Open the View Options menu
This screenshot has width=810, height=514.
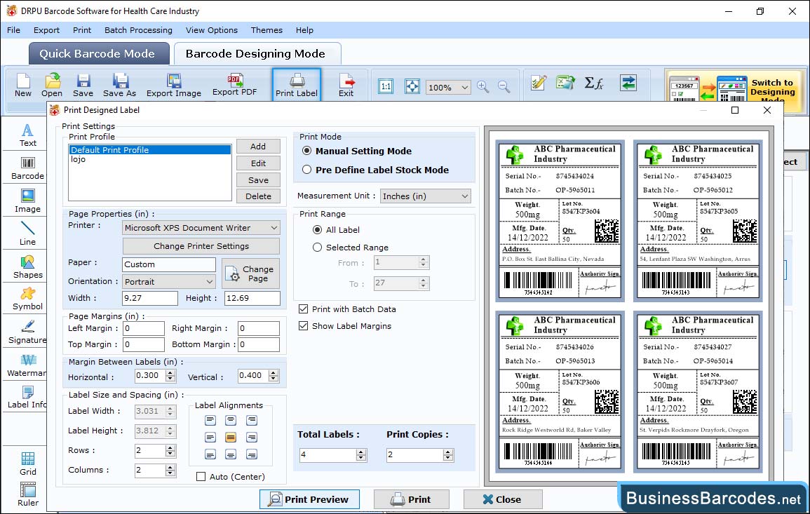[x=212, y=30]
